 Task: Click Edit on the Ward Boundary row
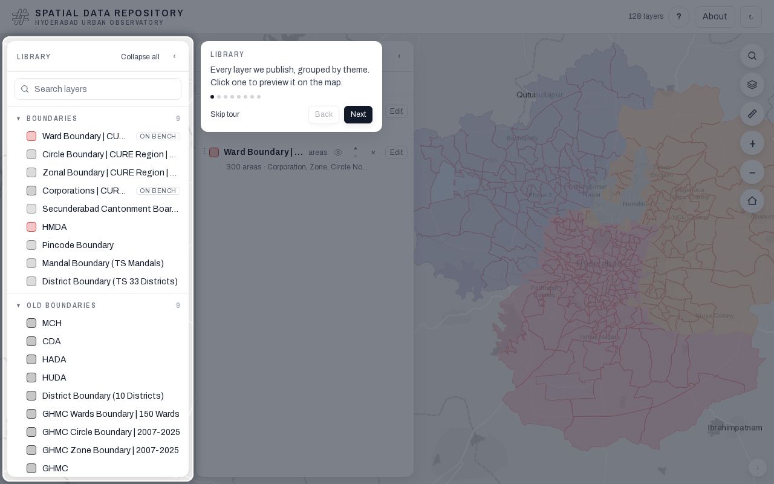(396, 152)
